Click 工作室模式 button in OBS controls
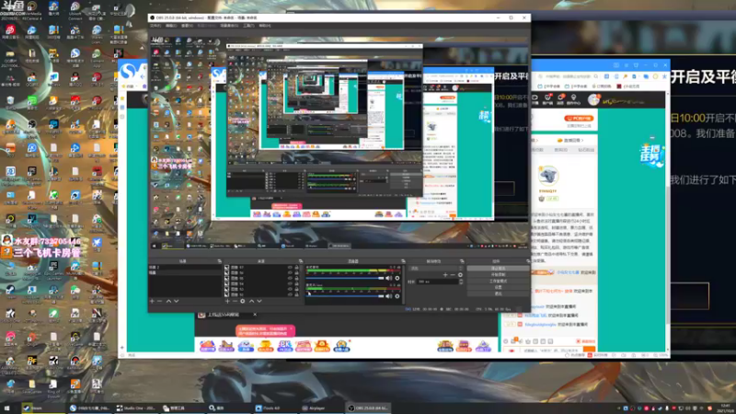 click(x=498, y=281)
